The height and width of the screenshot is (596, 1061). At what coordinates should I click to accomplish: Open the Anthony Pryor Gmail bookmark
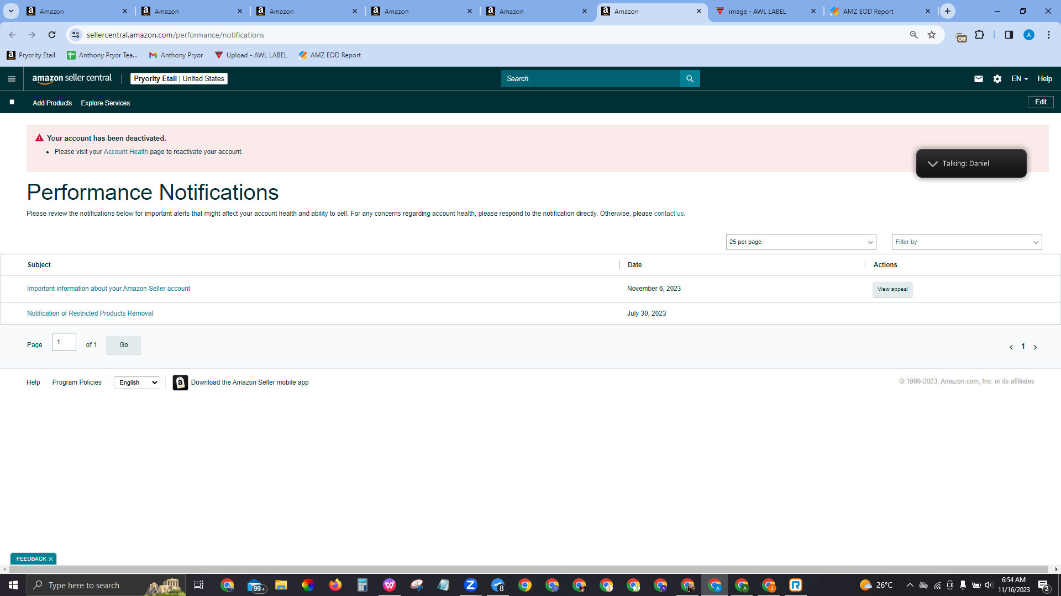coord(176,55)
